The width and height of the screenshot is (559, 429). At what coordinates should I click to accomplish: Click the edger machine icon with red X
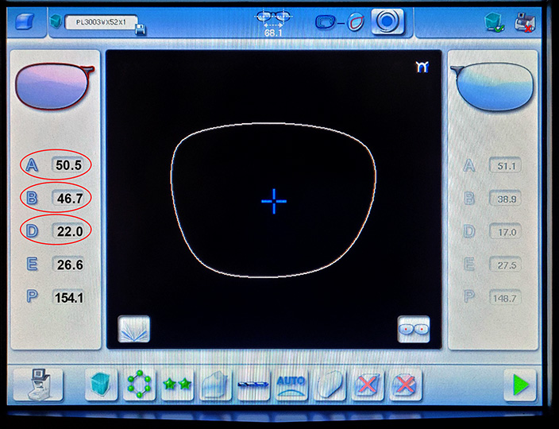point(524,22)
